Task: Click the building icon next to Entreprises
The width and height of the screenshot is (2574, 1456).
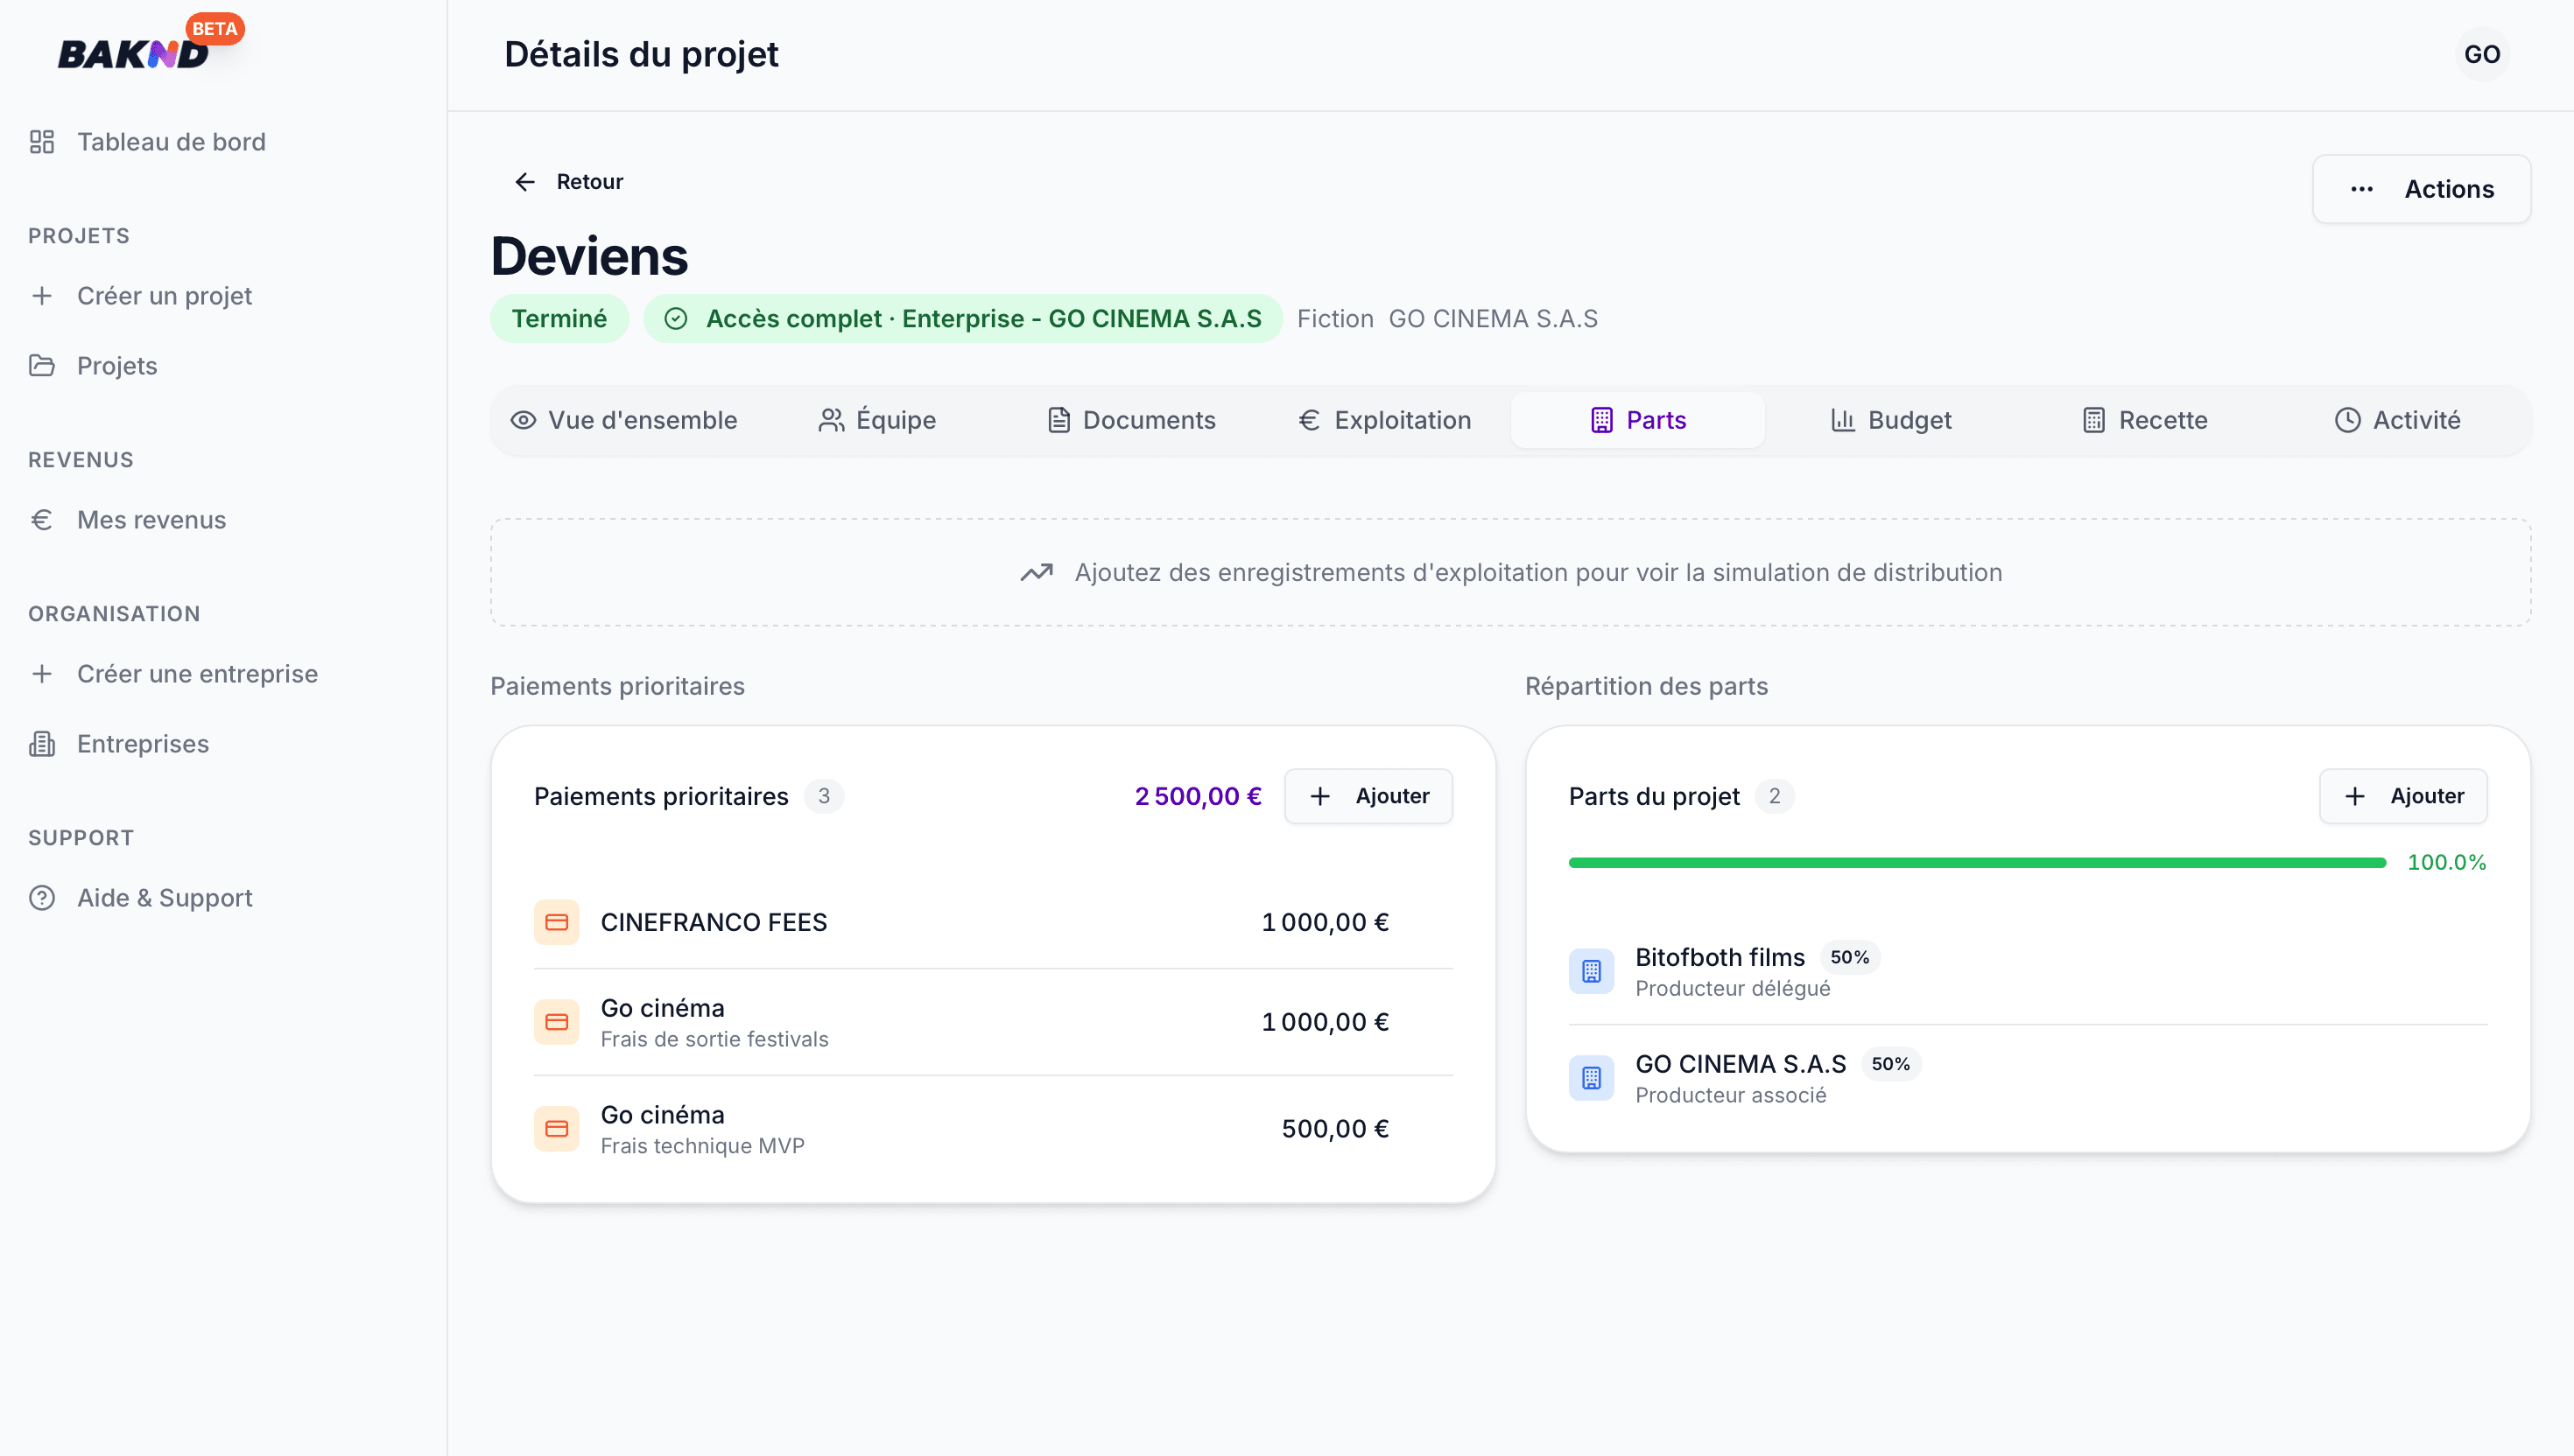Action: click(x=42, y=744)
